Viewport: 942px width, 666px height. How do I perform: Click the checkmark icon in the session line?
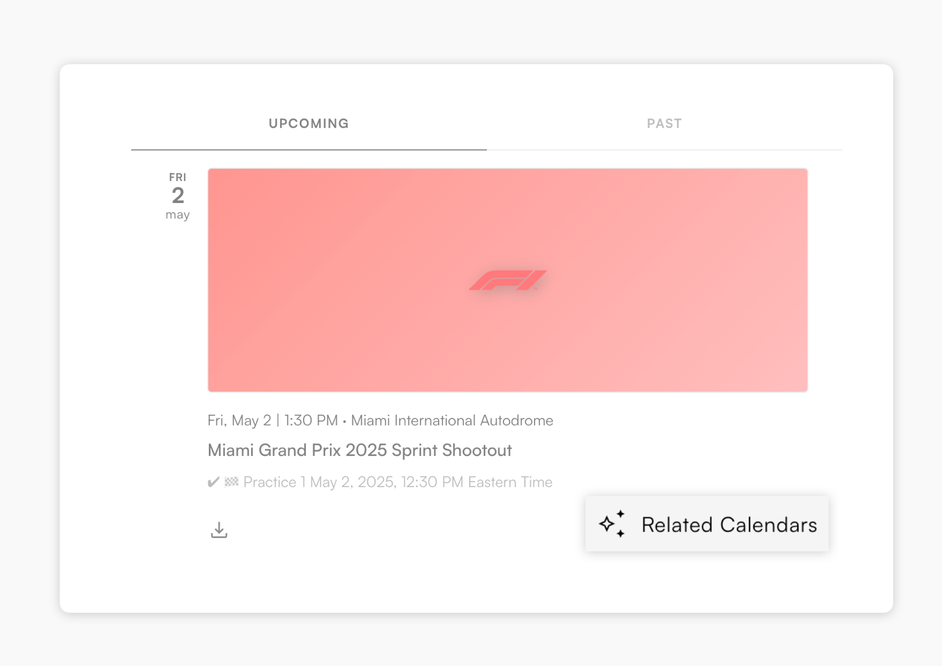click(213, 482)
